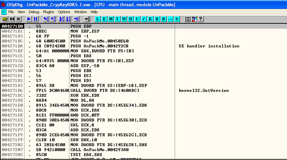Select address 004271B0 row

point(143,26)
